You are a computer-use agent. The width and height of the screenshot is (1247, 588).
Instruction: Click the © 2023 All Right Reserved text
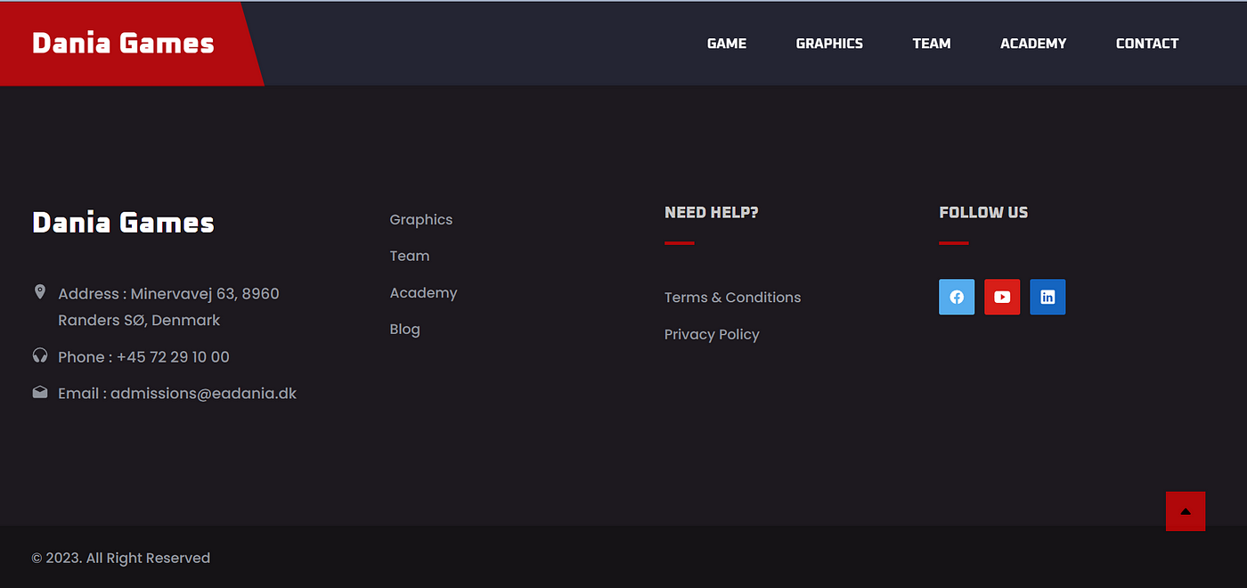click(x=121, y=559)
